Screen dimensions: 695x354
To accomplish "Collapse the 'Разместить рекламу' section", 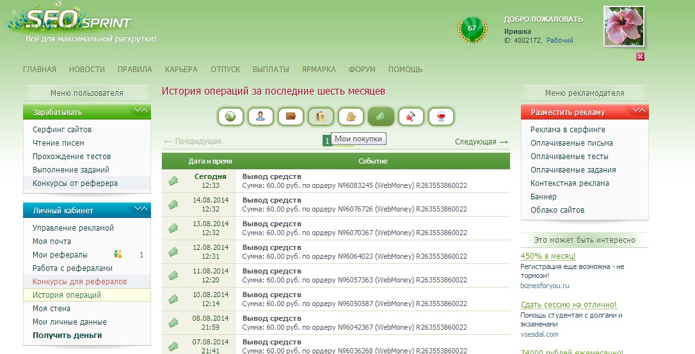I will 638,111.
